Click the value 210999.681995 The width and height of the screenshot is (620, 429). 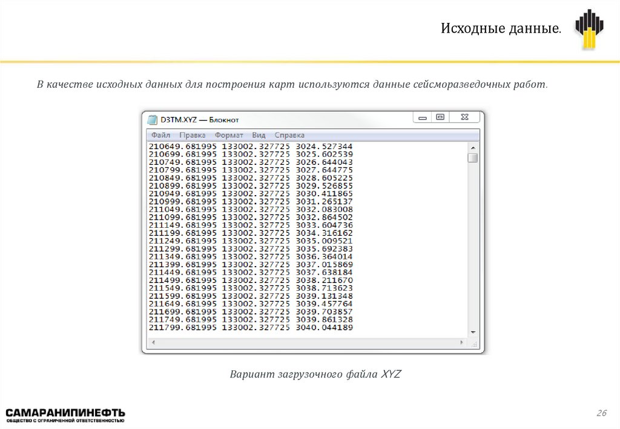(x=183, y=201)
